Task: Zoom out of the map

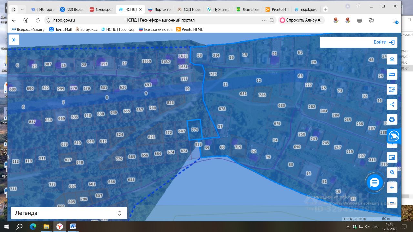Action: pos(392,202)
